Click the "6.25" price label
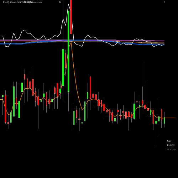 (x=169, y=141)
